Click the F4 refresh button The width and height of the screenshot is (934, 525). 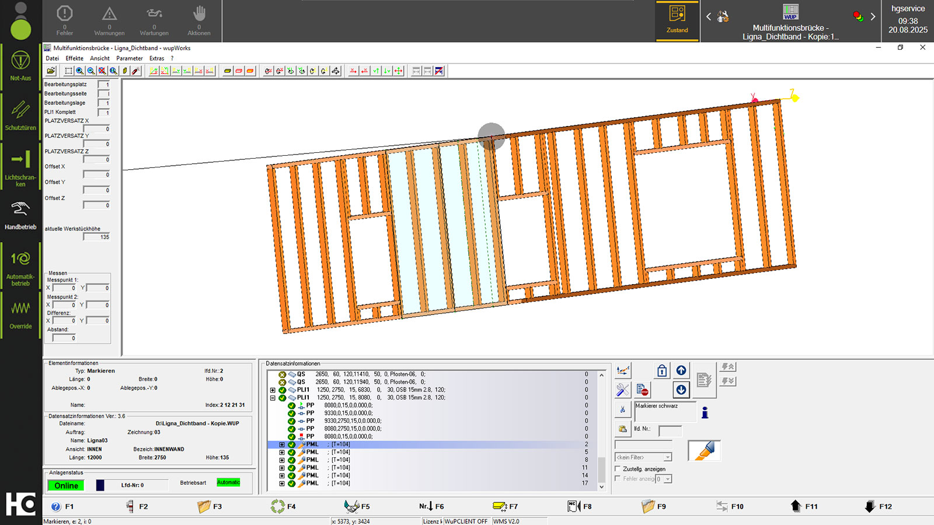pyautogui.click(x=284, y=506)
